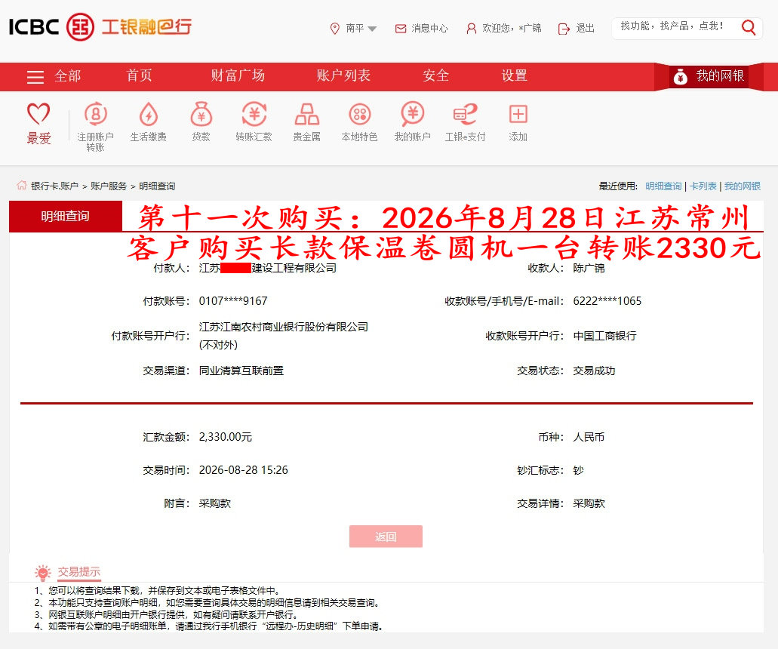
Task: Click the 附言 remark value 采购款
Action: (x=215, y=503)
